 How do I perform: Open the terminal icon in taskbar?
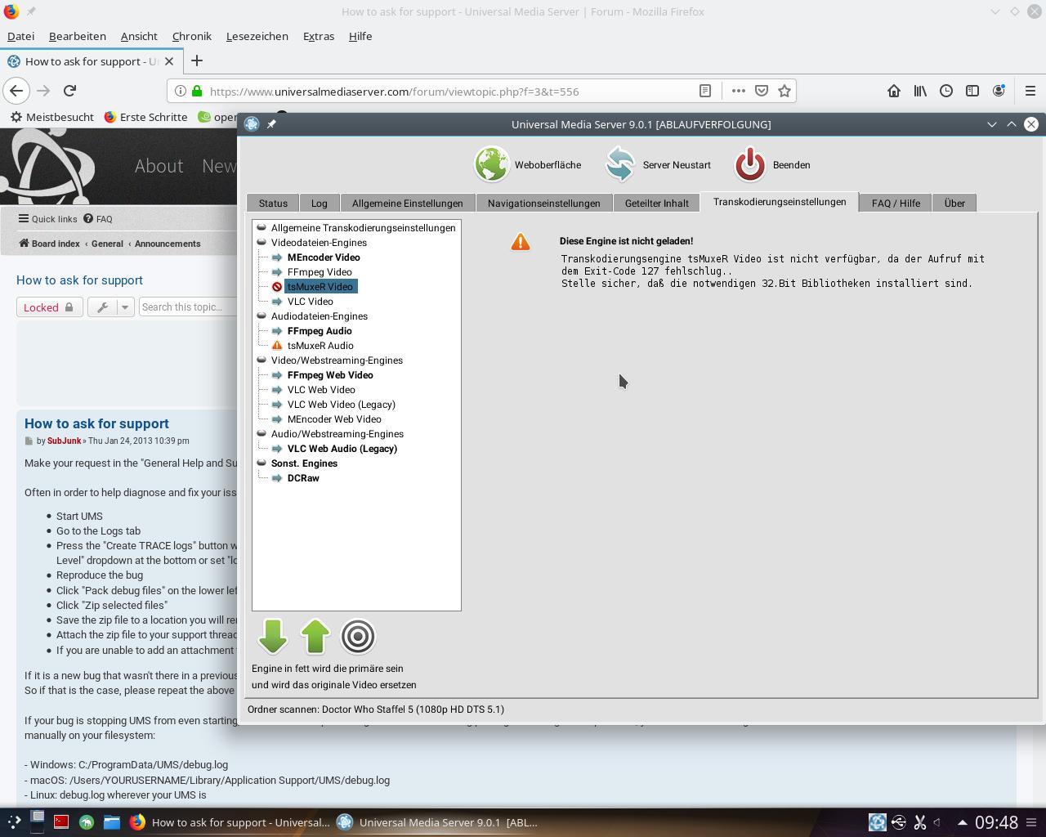click(x=61, y=822)
